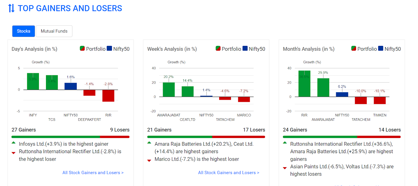Click the 21 Gainers / 17 Losers progress bar
Viewport: 418px width, 186px height.
pos(206,137)
